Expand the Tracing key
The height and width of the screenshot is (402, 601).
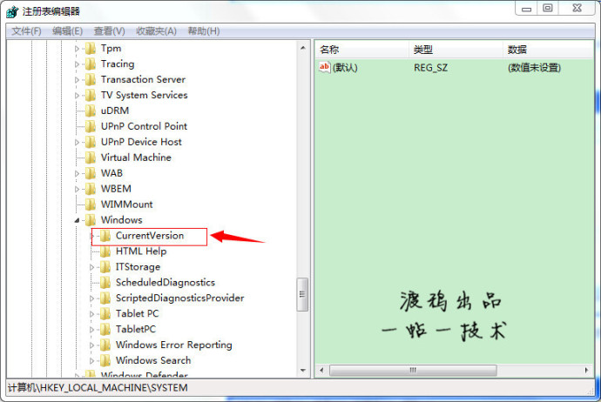[78, 64]
